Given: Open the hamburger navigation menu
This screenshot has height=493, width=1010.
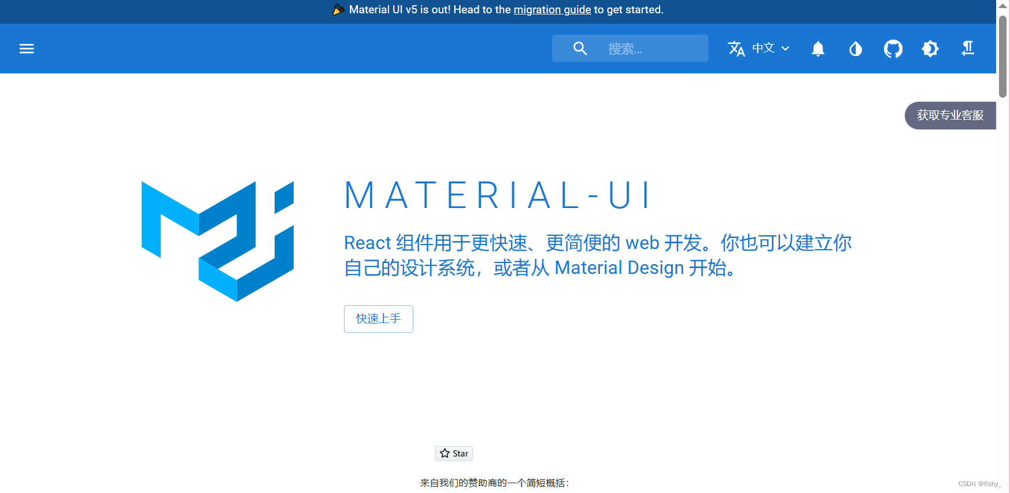Looking at the screenshot, I should [27, 49].
